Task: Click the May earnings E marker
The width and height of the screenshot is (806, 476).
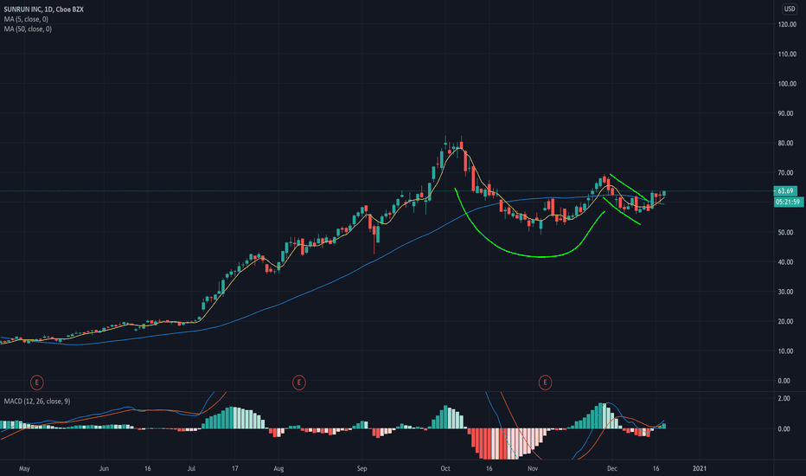Action: pyautogui.click(x=36, y=383)
